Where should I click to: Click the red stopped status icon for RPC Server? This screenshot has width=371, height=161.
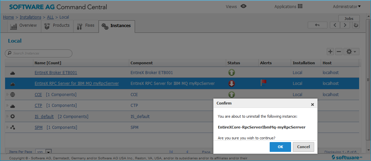[x=232, y=83]
